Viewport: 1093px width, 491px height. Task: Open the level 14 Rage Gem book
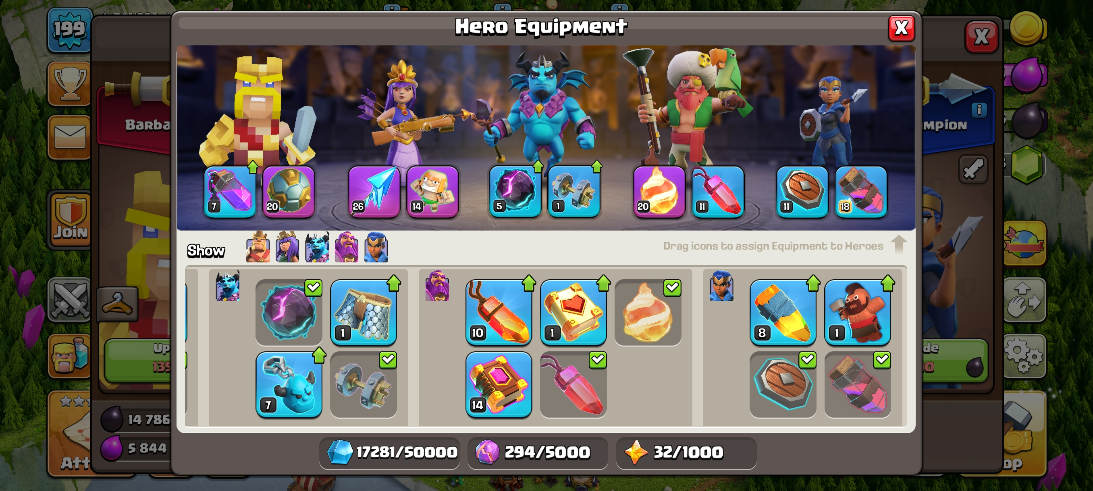pyautogui.click(x=499, y=384)
